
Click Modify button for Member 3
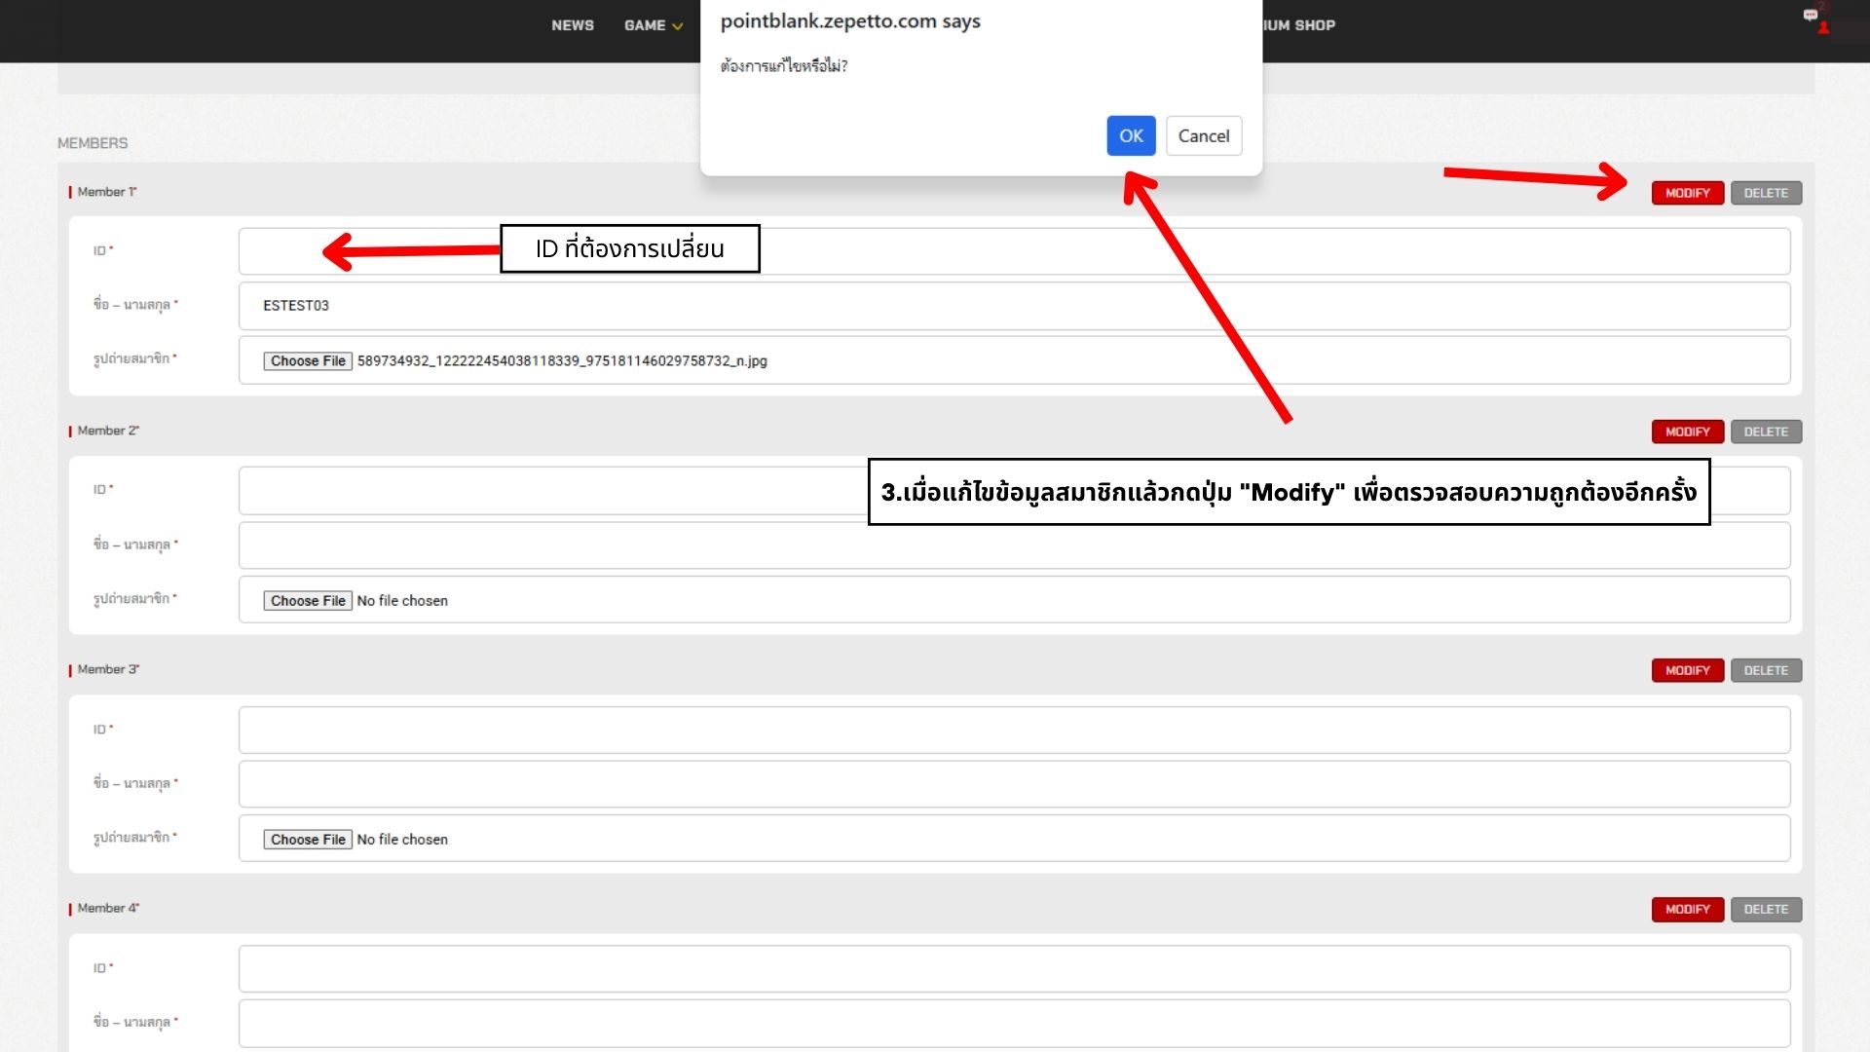click(1687, 670)
